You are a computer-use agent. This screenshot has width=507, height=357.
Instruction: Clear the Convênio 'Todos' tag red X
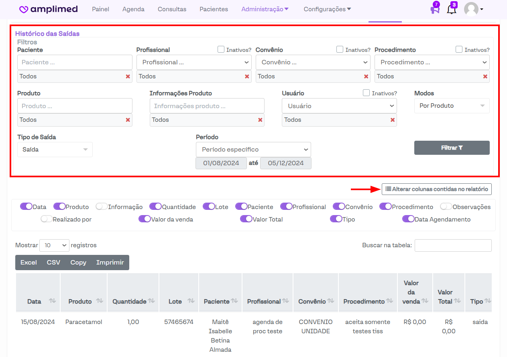[366, 76]
